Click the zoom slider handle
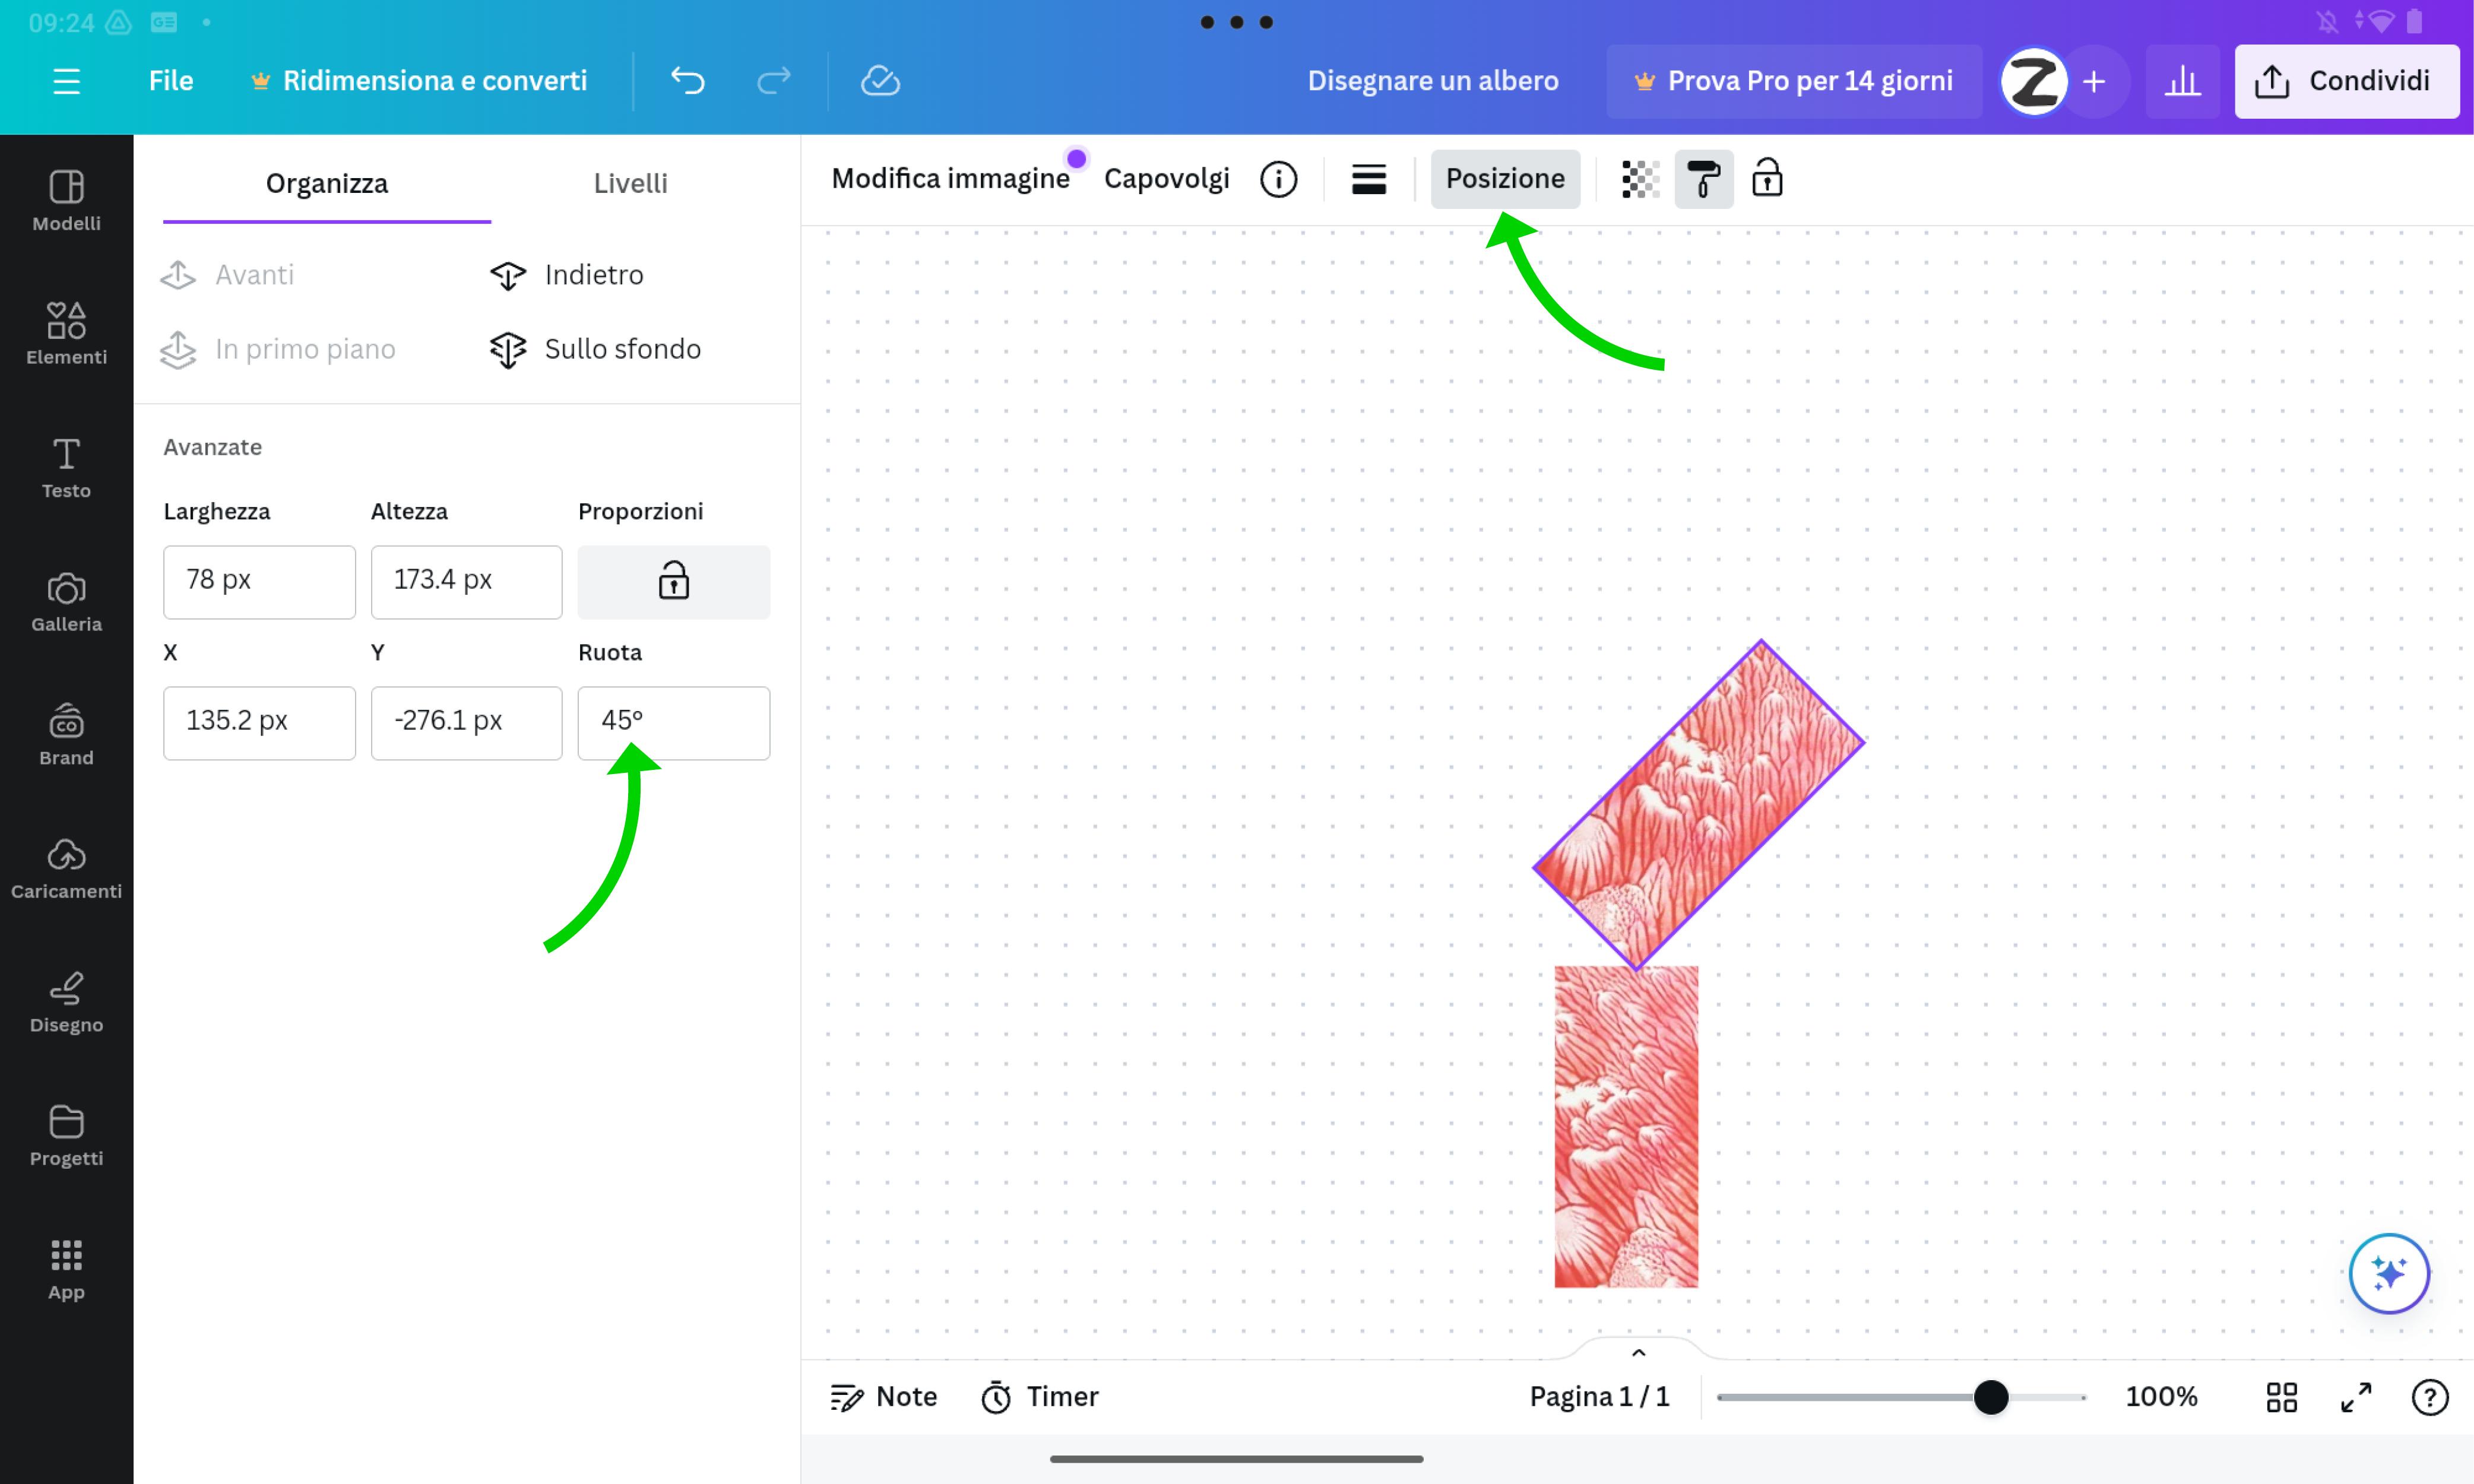 coord(1991,1397)
